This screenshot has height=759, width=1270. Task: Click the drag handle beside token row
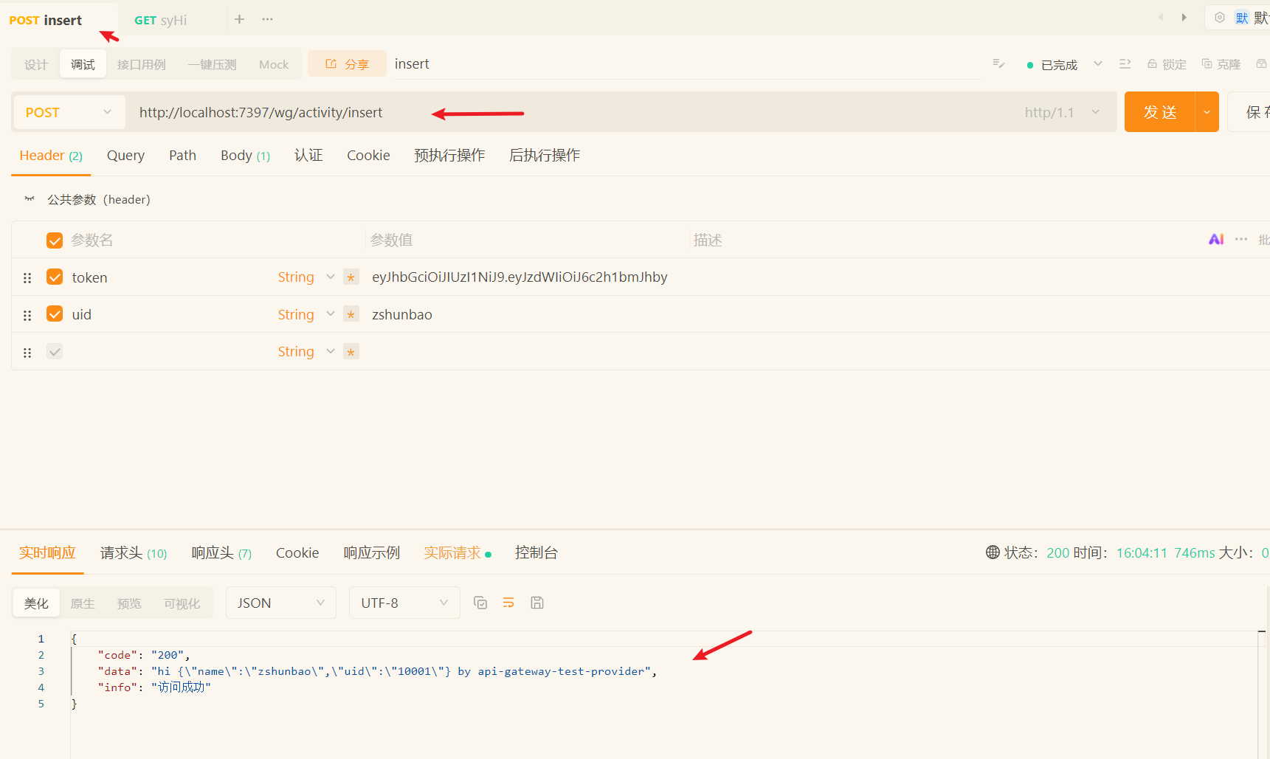[27, 278]
